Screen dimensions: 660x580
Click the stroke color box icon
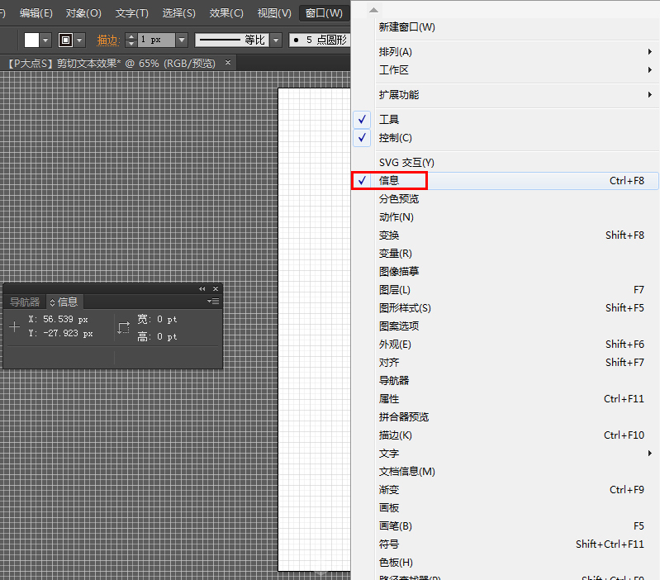coord(65,40)
